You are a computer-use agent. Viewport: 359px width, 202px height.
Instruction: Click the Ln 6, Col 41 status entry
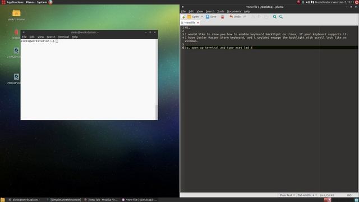326,195
